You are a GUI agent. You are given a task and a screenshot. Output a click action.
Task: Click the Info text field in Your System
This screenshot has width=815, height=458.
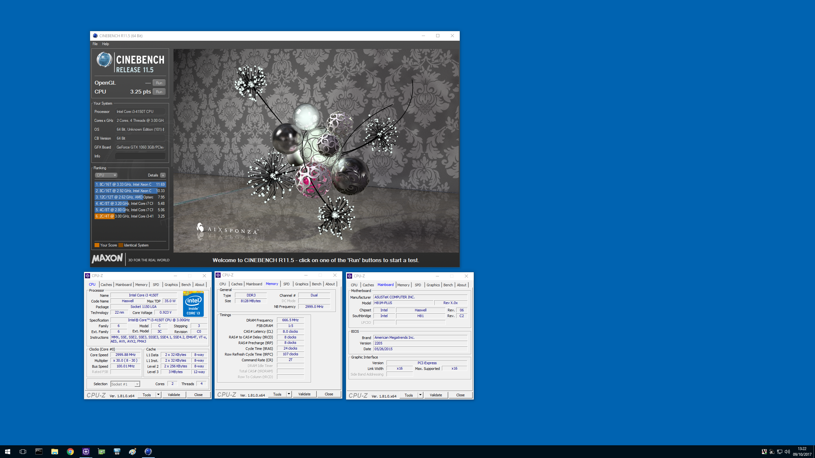click(x=140, y=156)
